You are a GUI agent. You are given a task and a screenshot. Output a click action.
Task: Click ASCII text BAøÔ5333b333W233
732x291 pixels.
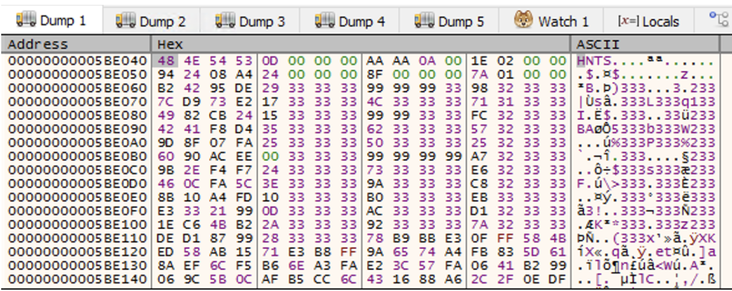click(647, 128)
